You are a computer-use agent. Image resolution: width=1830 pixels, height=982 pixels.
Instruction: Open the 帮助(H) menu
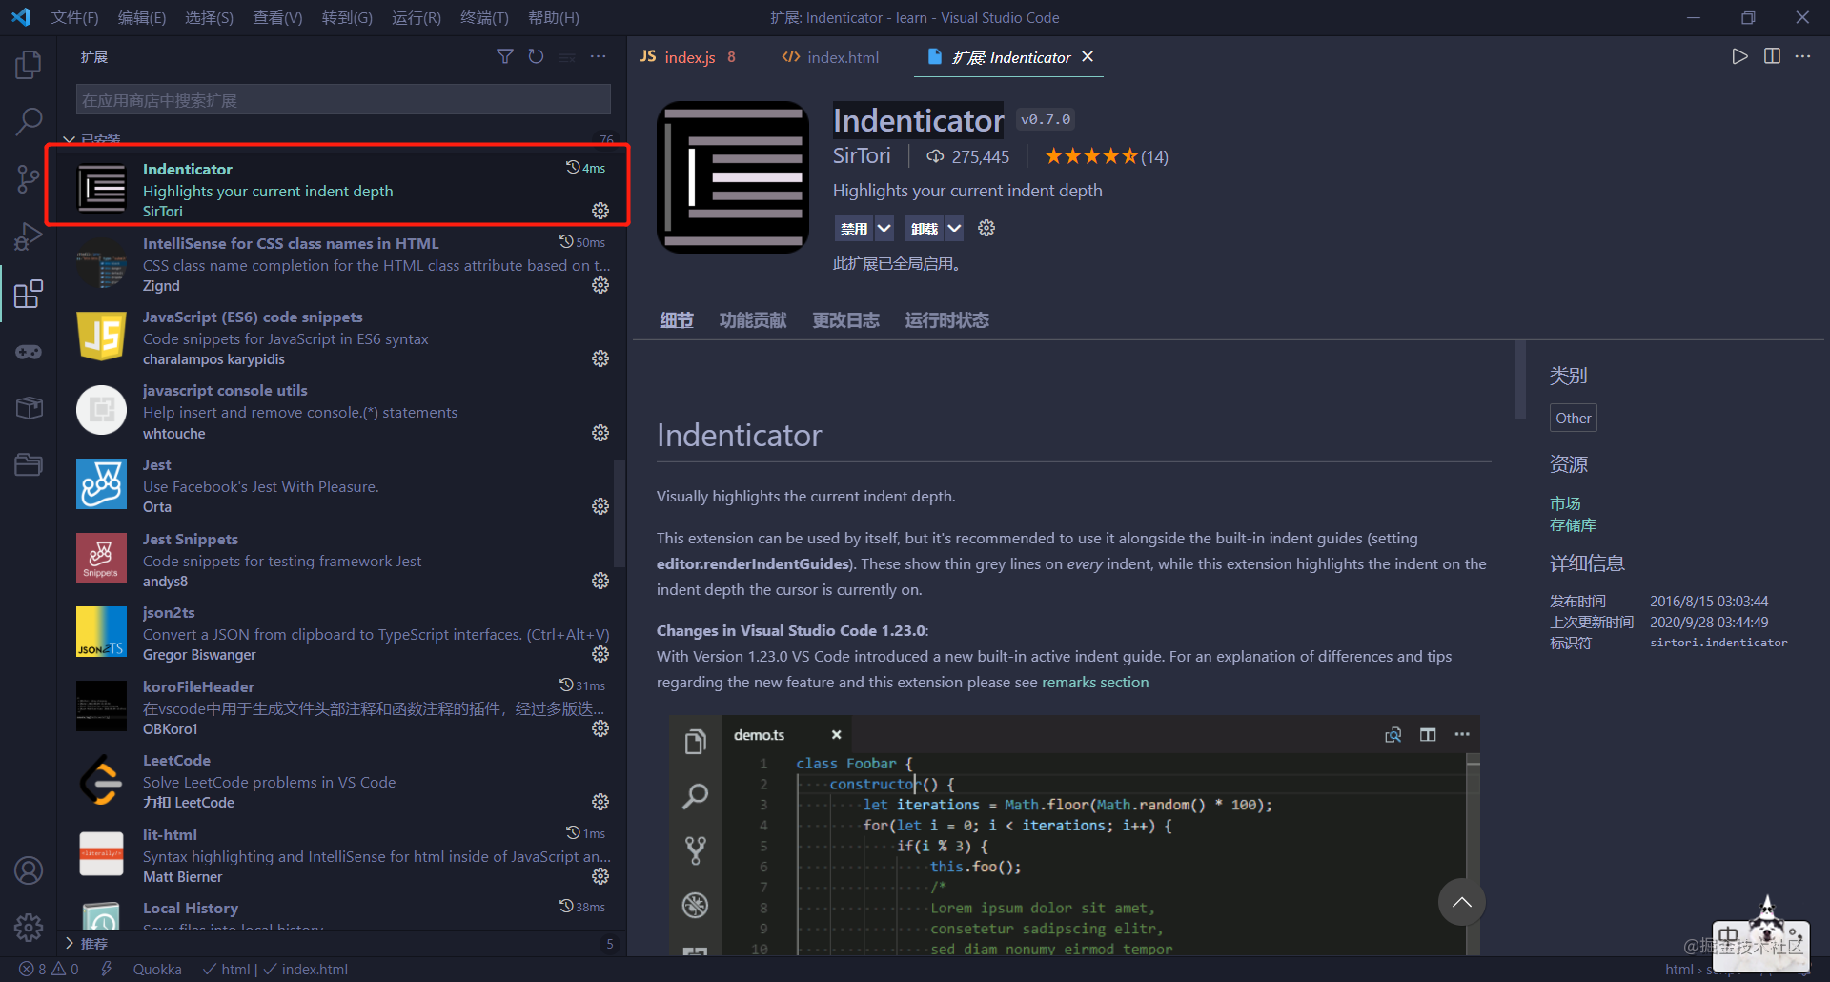point(554,18)
